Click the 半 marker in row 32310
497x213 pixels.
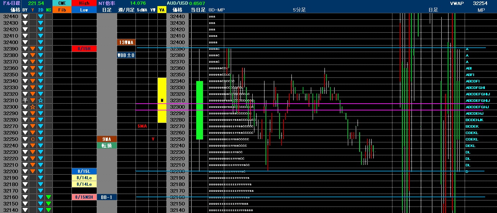click(x=25, y=100)
